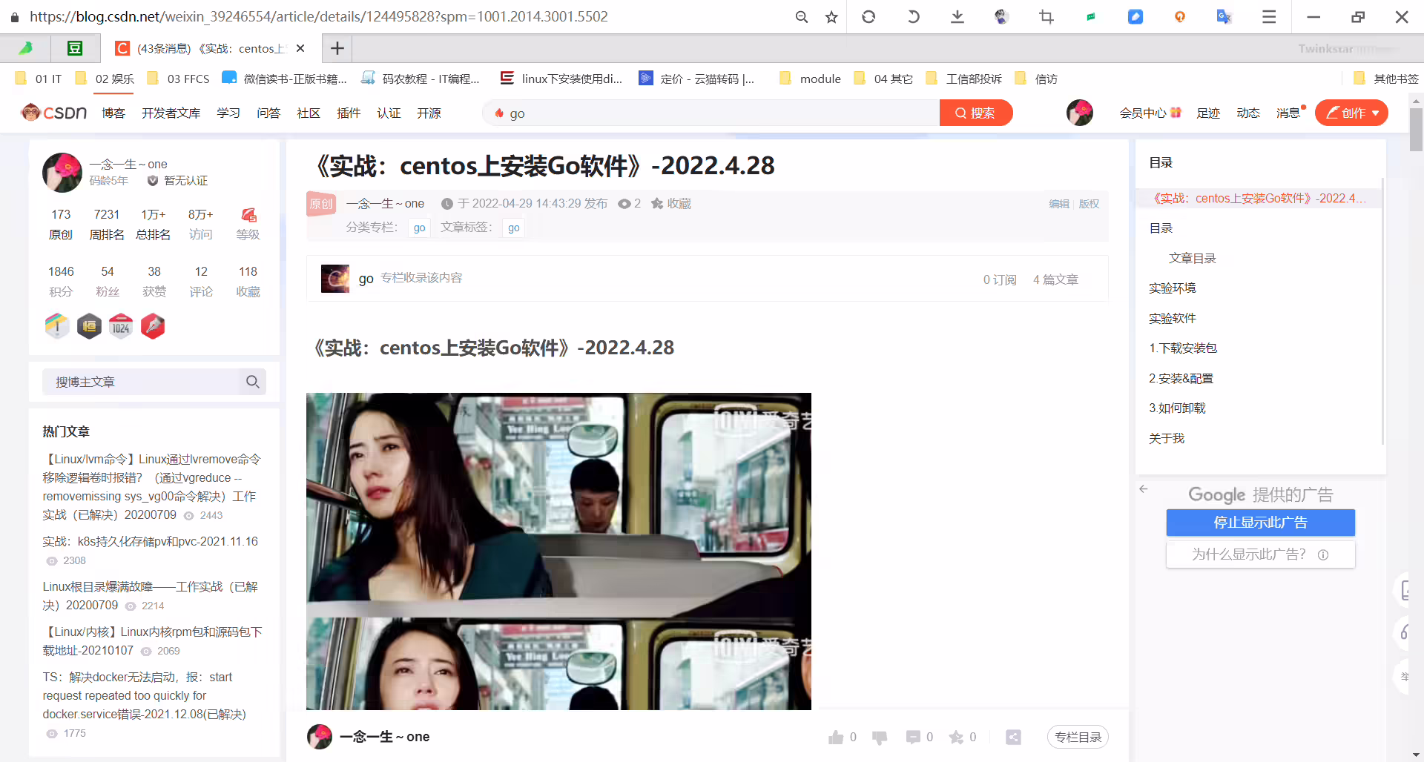Viewport: 1424px width, 762px height.
Task: Open 消息 notifications
Action: (x=1289, y=113)
